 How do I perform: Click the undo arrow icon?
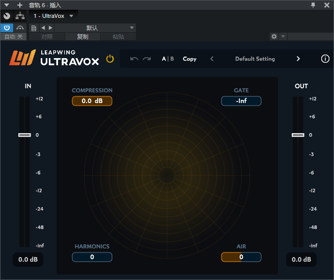tap(134, 59)
